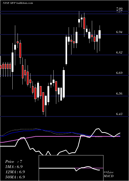
Task: Click the 12MA : 6.9 value
Action: [15, 172]
